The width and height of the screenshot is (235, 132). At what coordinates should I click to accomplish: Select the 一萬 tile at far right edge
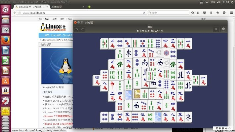(203, 81)
